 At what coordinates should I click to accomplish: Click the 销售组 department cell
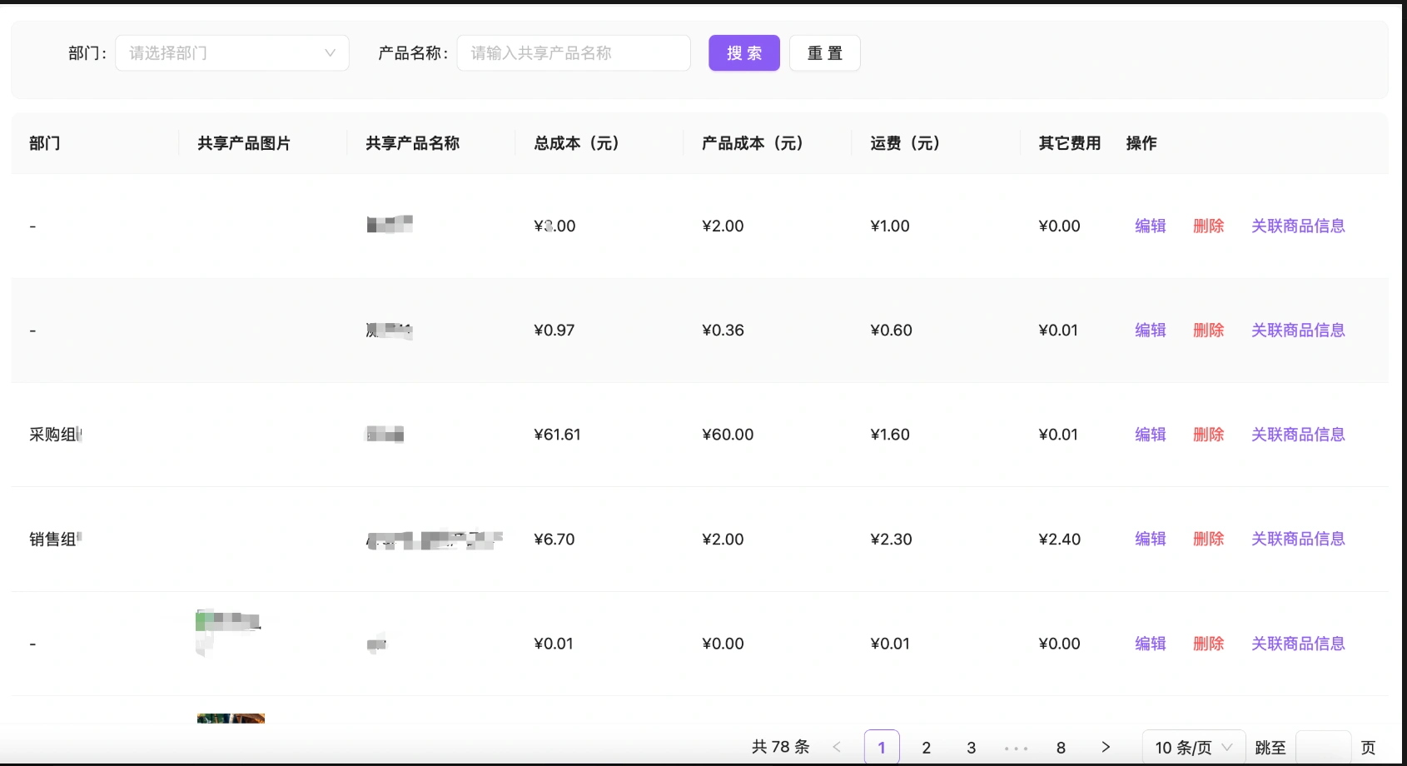55,540
